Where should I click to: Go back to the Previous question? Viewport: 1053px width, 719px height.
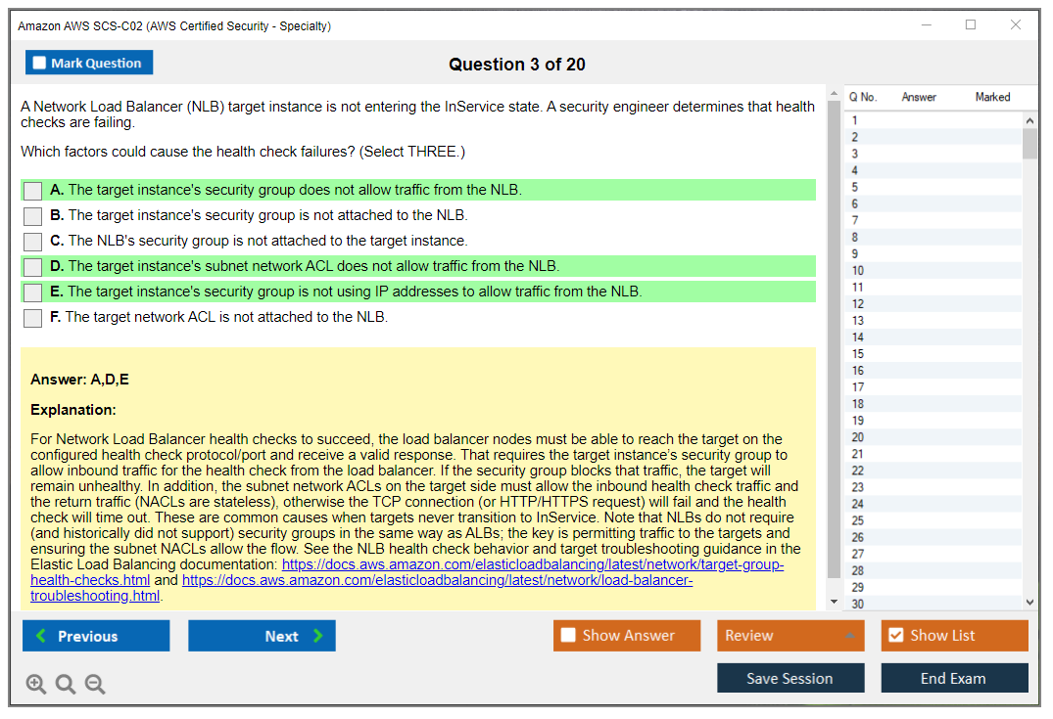[x=96, y=636]
